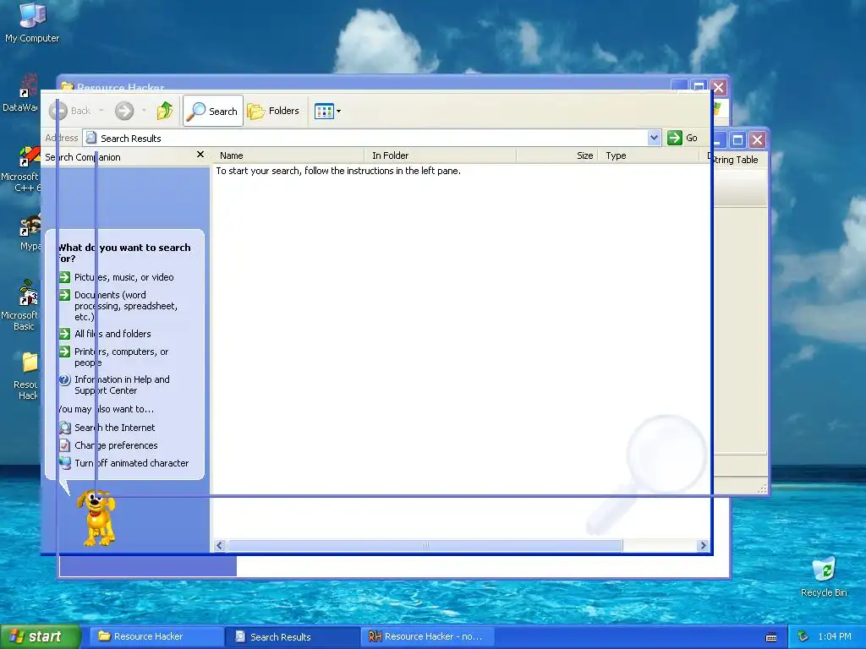Click the green arrow beside Pictures, music
Image resolution: width=866 pixels, height=649 pixels.
coord(64,277)
